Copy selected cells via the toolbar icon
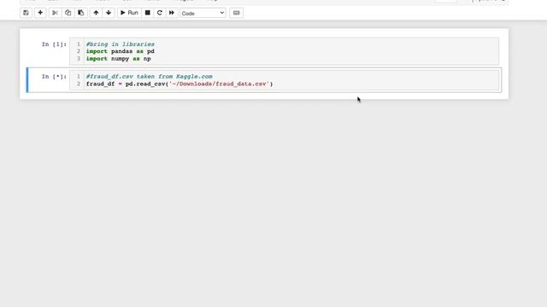547x307 pixels. click(68, 13)
